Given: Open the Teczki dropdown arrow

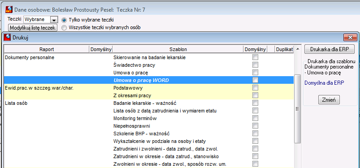Looking at the screenshot, I should click(x=54, y=20).
